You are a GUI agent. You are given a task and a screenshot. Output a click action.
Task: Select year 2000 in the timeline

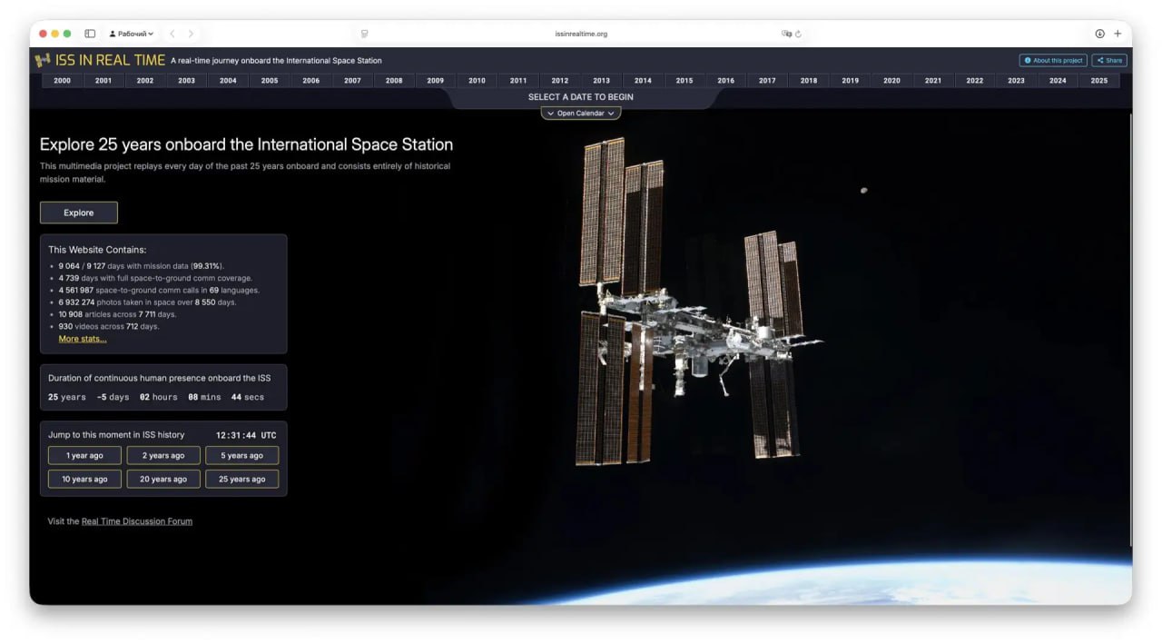click(63, 81)
